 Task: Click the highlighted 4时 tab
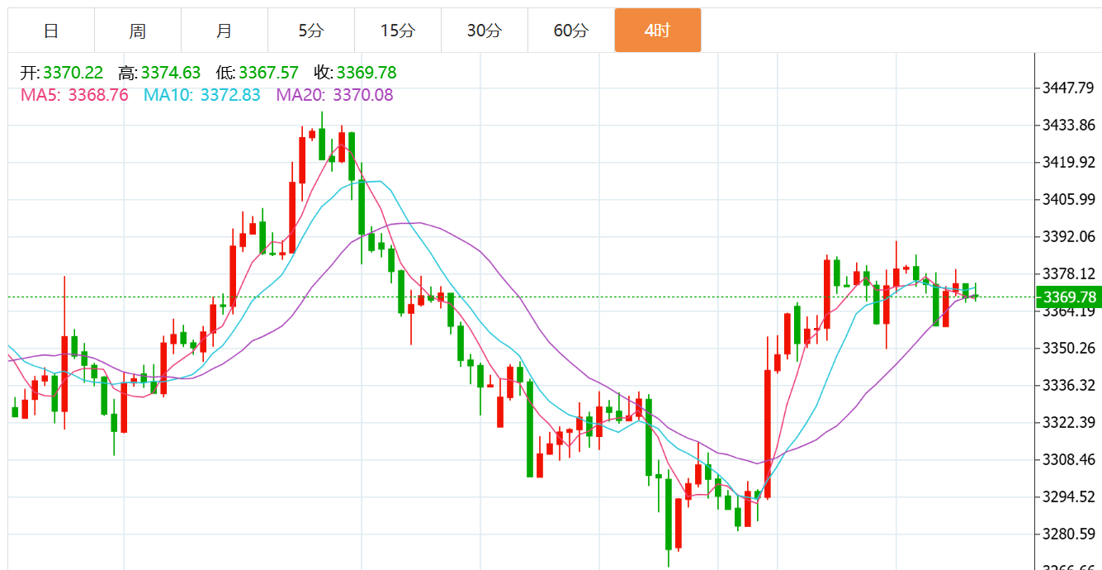point(658,31)
